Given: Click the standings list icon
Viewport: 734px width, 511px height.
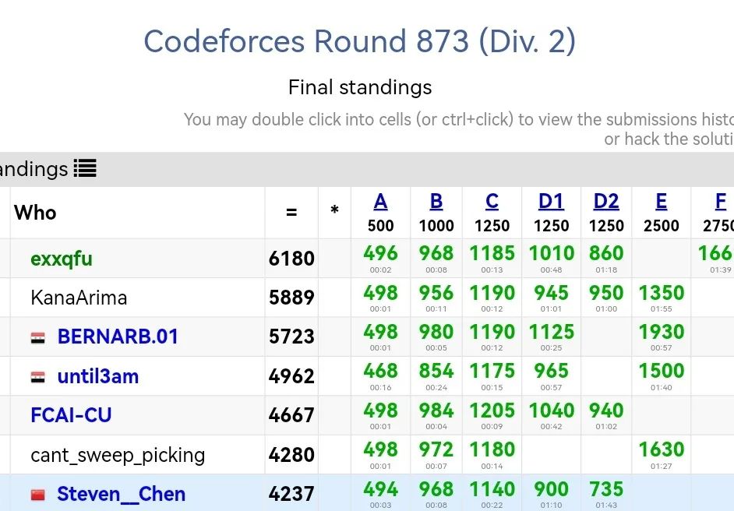Looking at the screenshot, I should [x=85, y=168].
